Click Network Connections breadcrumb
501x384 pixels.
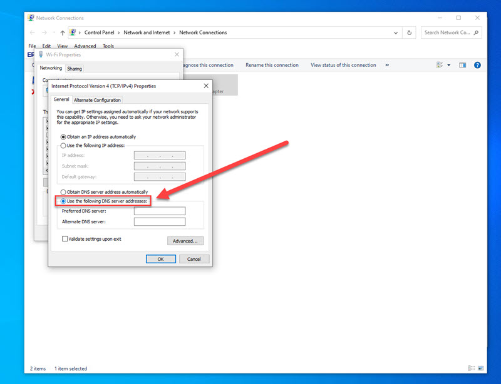pyautogui.click(x=203, y=33)
